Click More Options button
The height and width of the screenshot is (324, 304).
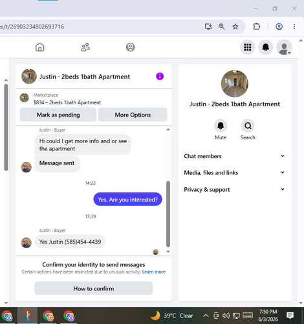[133, 115]
